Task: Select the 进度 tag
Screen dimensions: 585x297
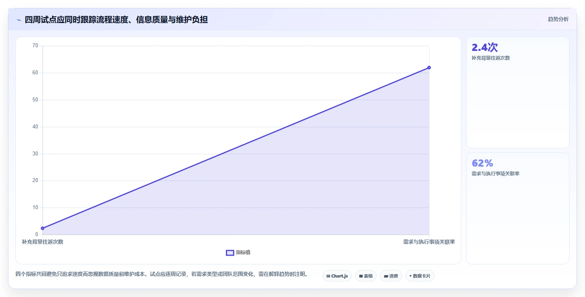Action: pyautogui.click(x=391, y=276)
